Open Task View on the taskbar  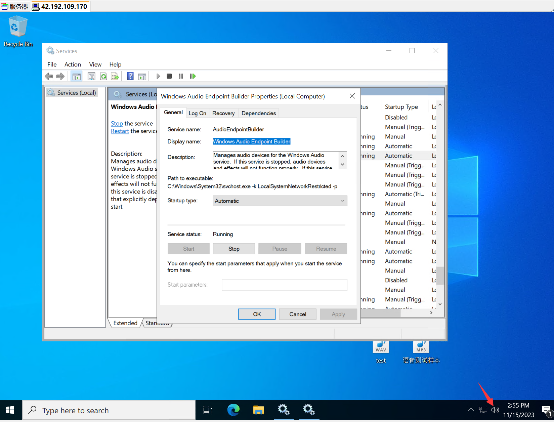pos(208,410)
